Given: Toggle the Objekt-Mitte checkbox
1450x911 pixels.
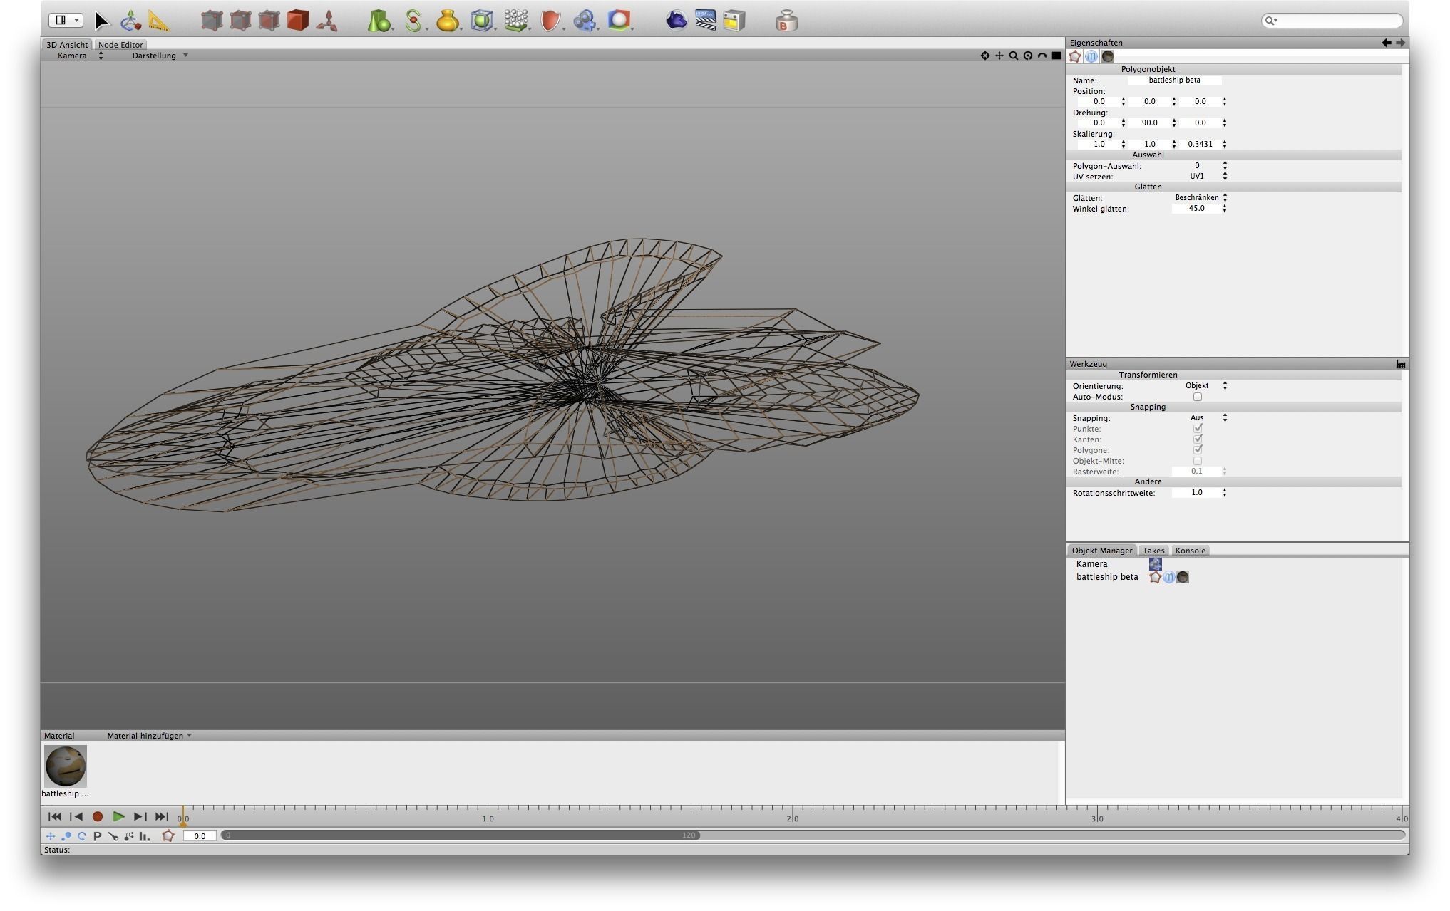Looking at the screenshot, I should pyautogui.click(x=1198, y=461).
